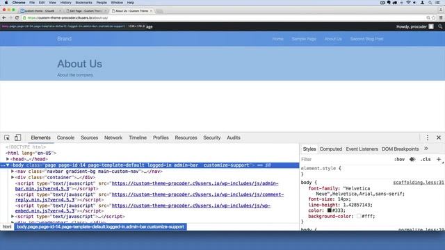The height and width of the screenshot is (250, 445).
Task: Click Sample Page nav link
Action: point(304,39)
